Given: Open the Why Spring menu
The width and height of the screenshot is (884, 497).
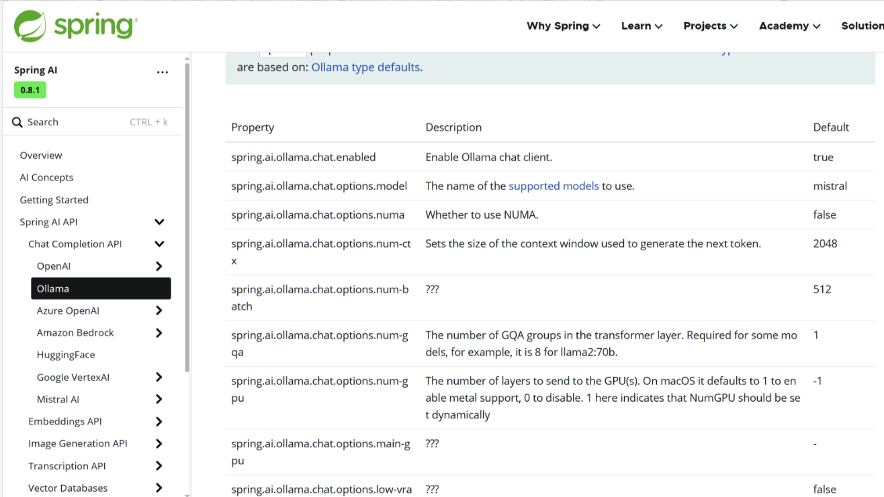Looking at the screenshot, I should [x=564, y=25].
